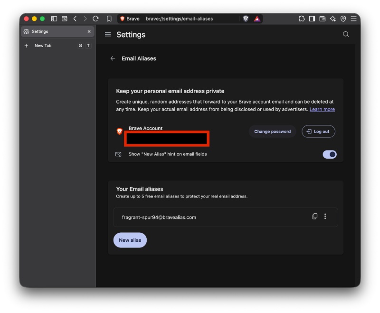Log out of Brave Account
The width and height of the screenshot is (380, 313).
click(318, 131)
